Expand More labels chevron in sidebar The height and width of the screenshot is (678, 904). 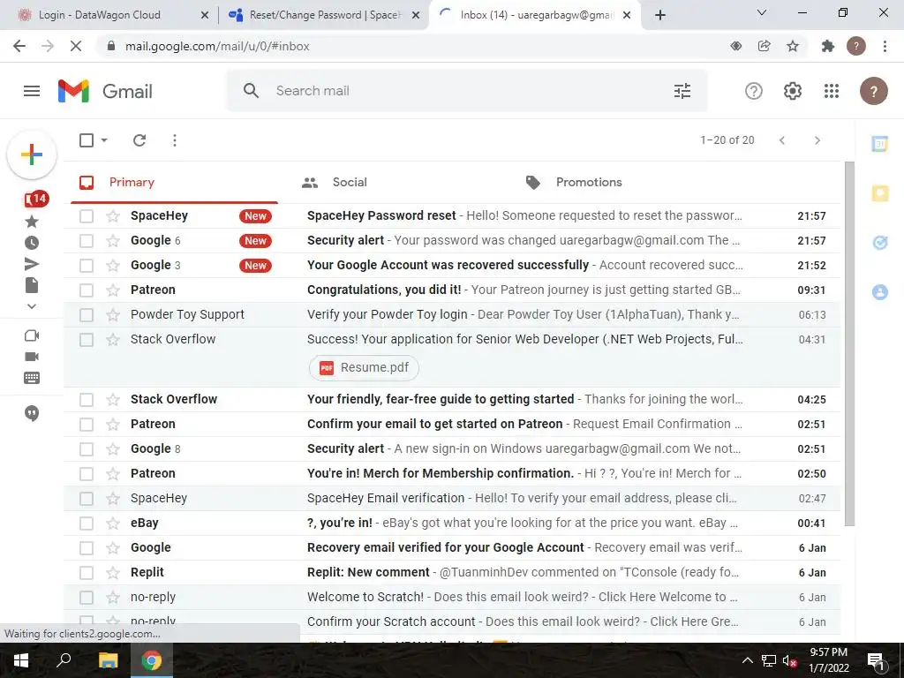coord(32,306)
